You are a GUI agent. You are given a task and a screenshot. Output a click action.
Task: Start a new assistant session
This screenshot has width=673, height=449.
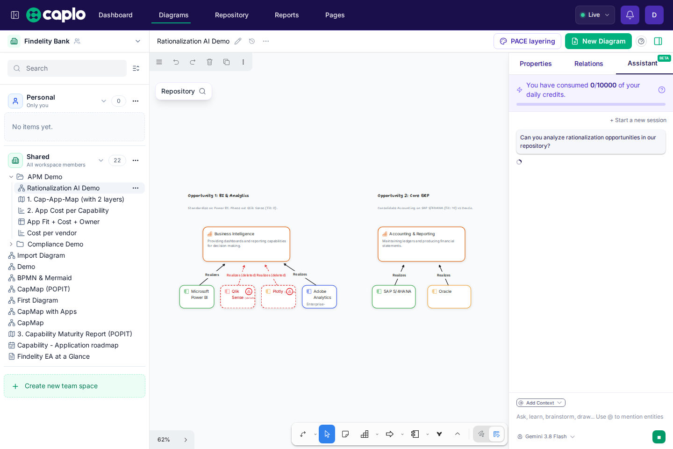pyautogui.click(x=638, y=120)
